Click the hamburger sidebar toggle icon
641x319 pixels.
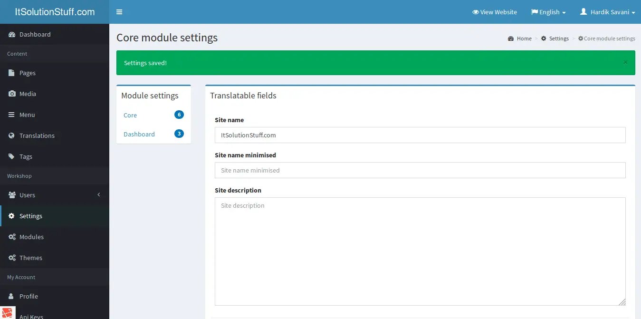(x=119, y=12)
